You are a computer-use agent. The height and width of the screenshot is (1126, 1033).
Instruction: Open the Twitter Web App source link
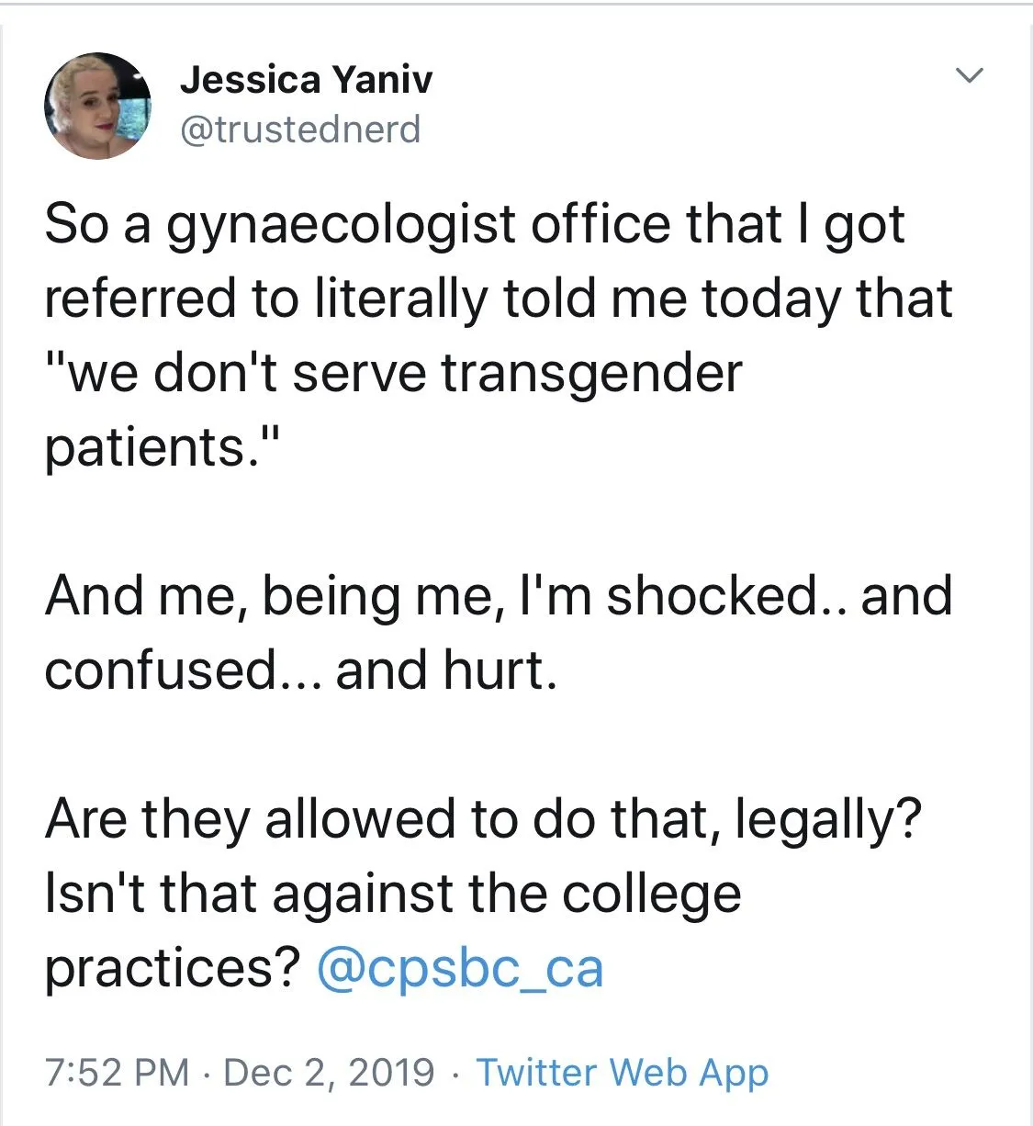point(622,1072)
